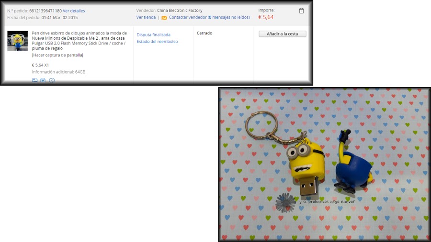Click order number 66121396471180

(x=45, y=11)
